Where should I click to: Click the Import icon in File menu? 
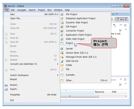click(6, 85)
